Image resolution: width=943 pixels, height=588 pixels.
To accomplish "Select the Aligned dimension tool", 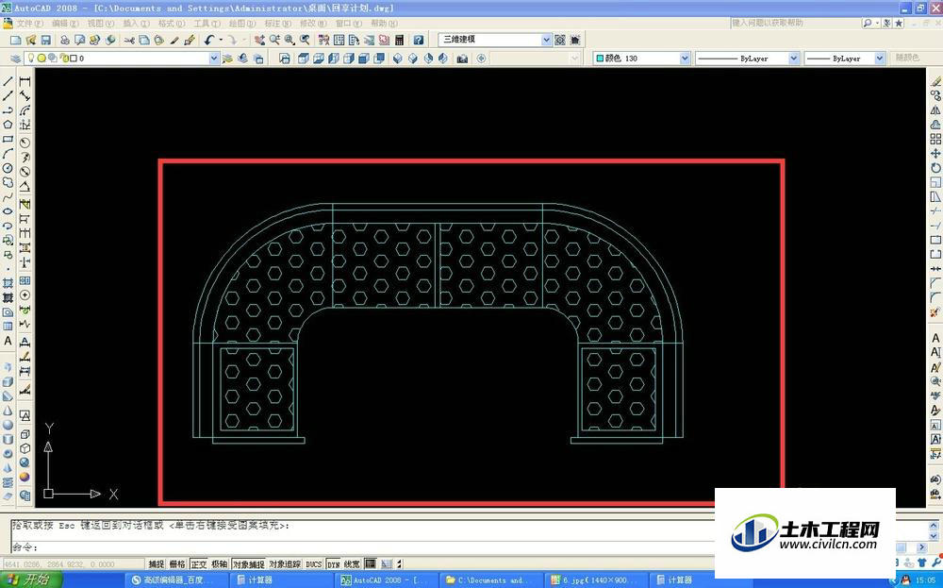I will coord(25,95).
